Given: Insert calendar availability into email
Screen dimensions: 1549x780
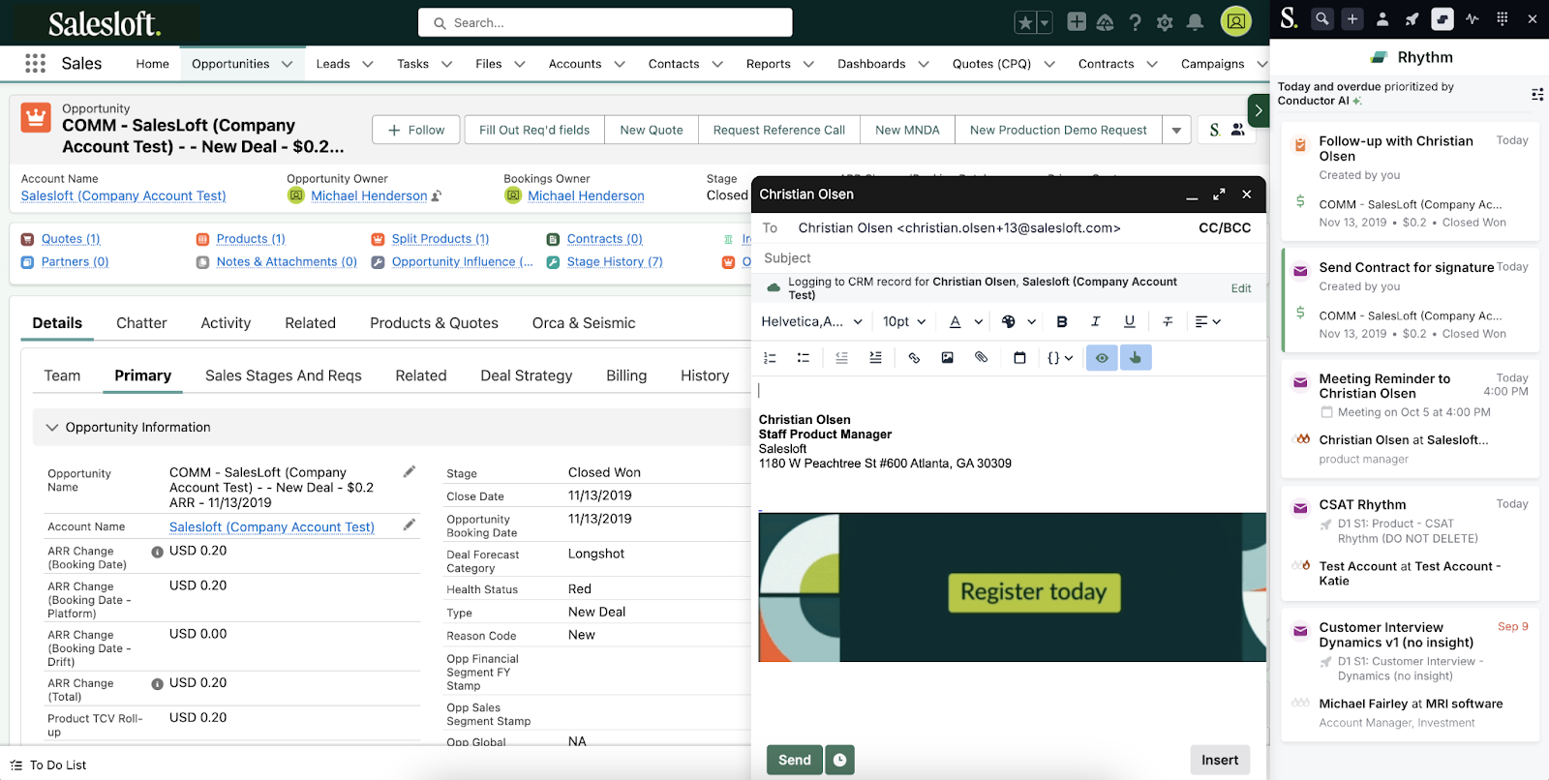Looking at the screenshot, I should point(1019,358).
